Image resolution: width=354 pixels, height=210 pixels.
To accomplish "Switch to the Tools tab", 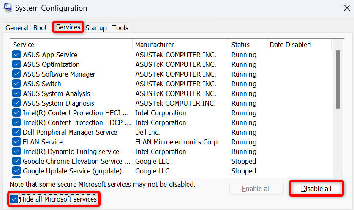I will (120, 28).
